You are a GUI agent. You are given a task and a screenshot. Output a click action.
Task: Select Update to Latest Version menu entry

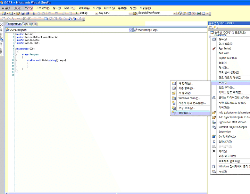click(231, 122)
